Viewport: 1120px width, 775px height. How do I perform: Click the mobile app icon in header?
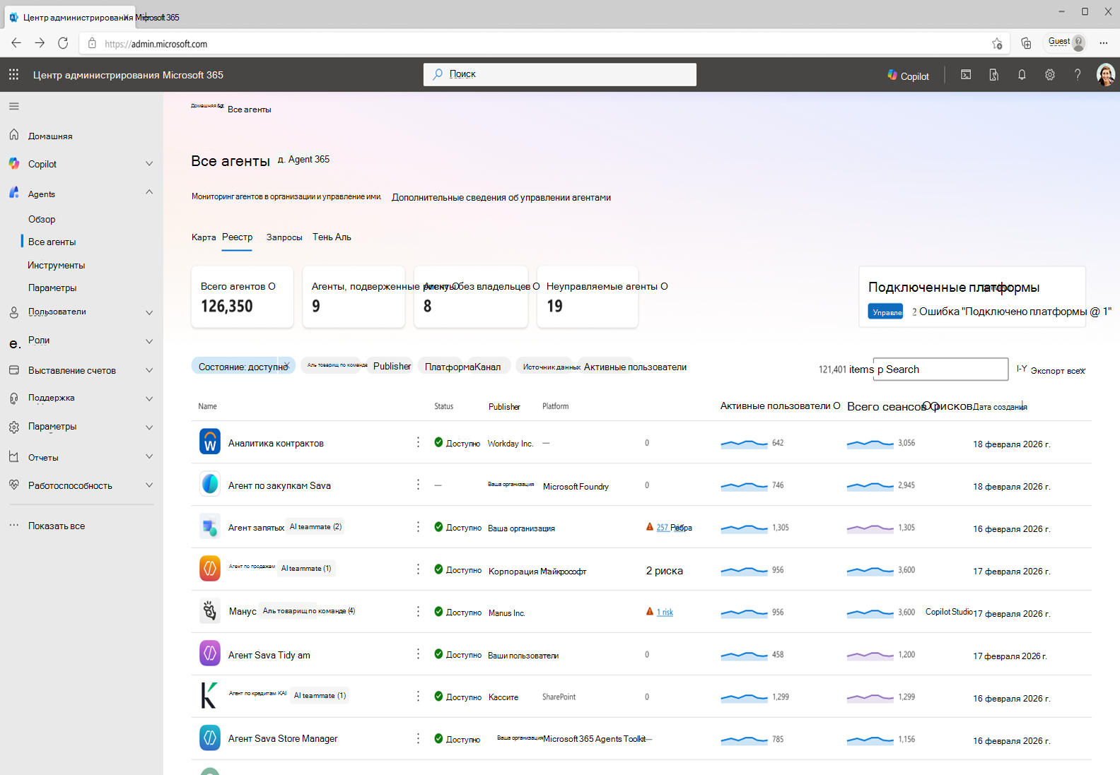(994, 75)
